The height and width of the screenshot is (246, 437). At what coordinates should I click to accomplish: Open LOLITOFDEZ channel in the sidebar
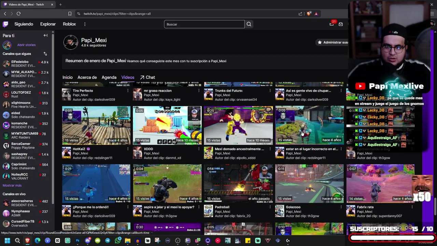tap(26, 95)
